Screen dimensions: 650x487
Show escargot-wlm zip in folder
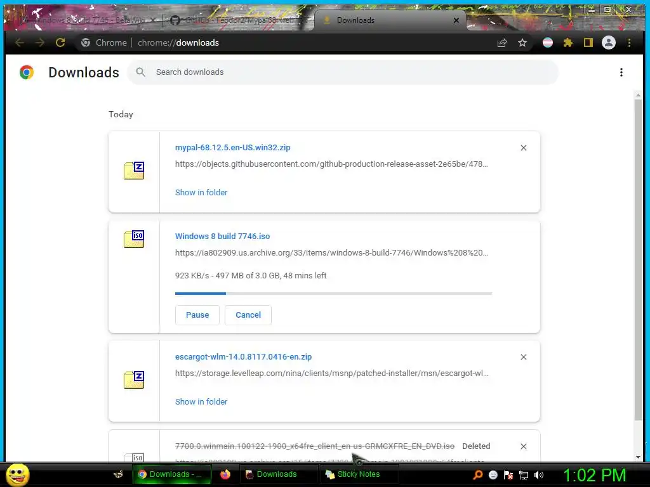coord(201,401)
